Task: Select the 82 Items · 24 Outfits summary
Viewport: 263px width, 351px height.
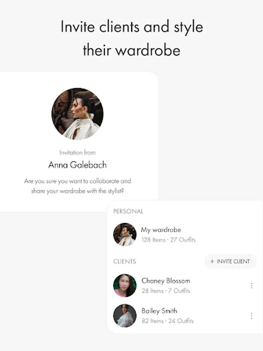Action: pyautogui.click(x=168, y=321)
